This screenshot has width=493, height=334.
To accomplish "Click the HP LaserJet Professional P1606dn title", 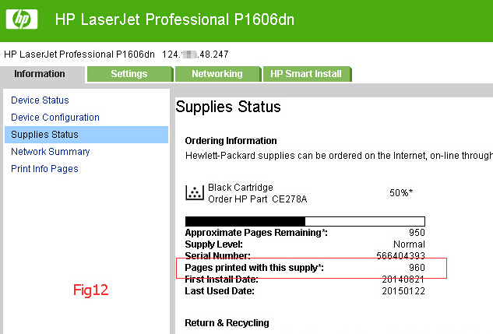I will (174, 19).
